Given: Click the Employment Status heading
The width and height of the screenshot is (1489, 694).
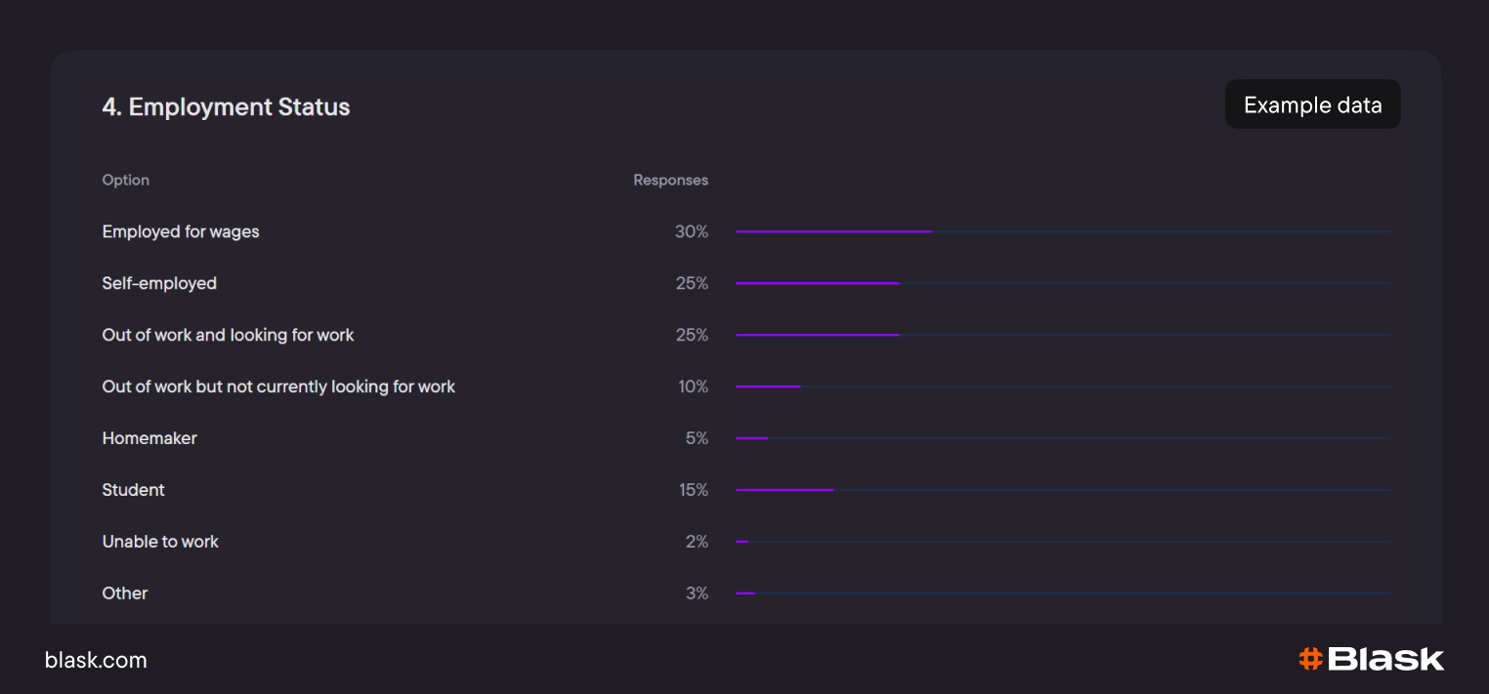Looking at the screenshot, I should point(226,106).
